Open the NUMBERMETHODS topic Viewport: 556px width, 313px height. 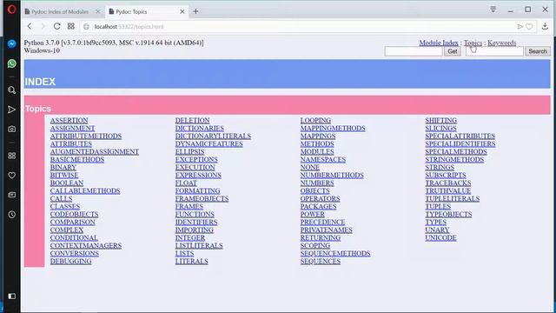pyautogui.click(x=332, y=176)
